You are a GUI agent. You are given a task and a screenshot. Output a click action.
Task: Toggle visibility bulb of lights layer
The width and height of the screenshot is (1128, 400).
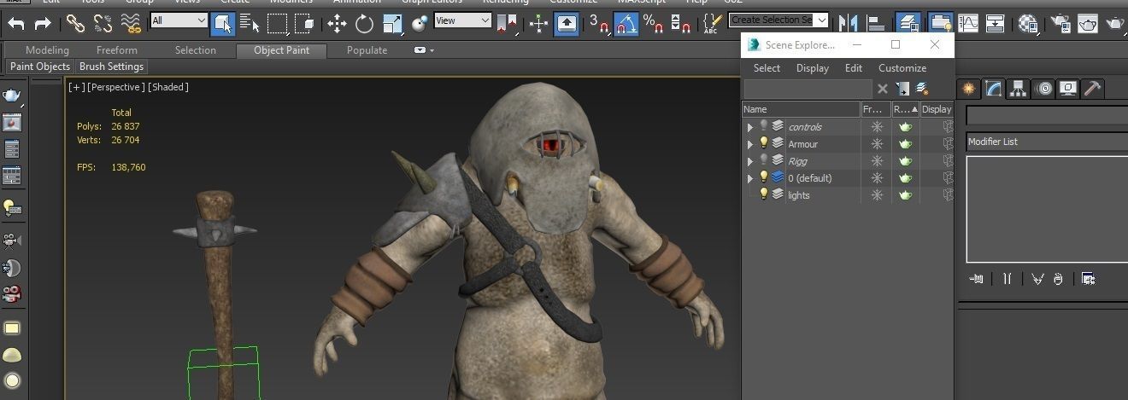click(x=764, y=194)
